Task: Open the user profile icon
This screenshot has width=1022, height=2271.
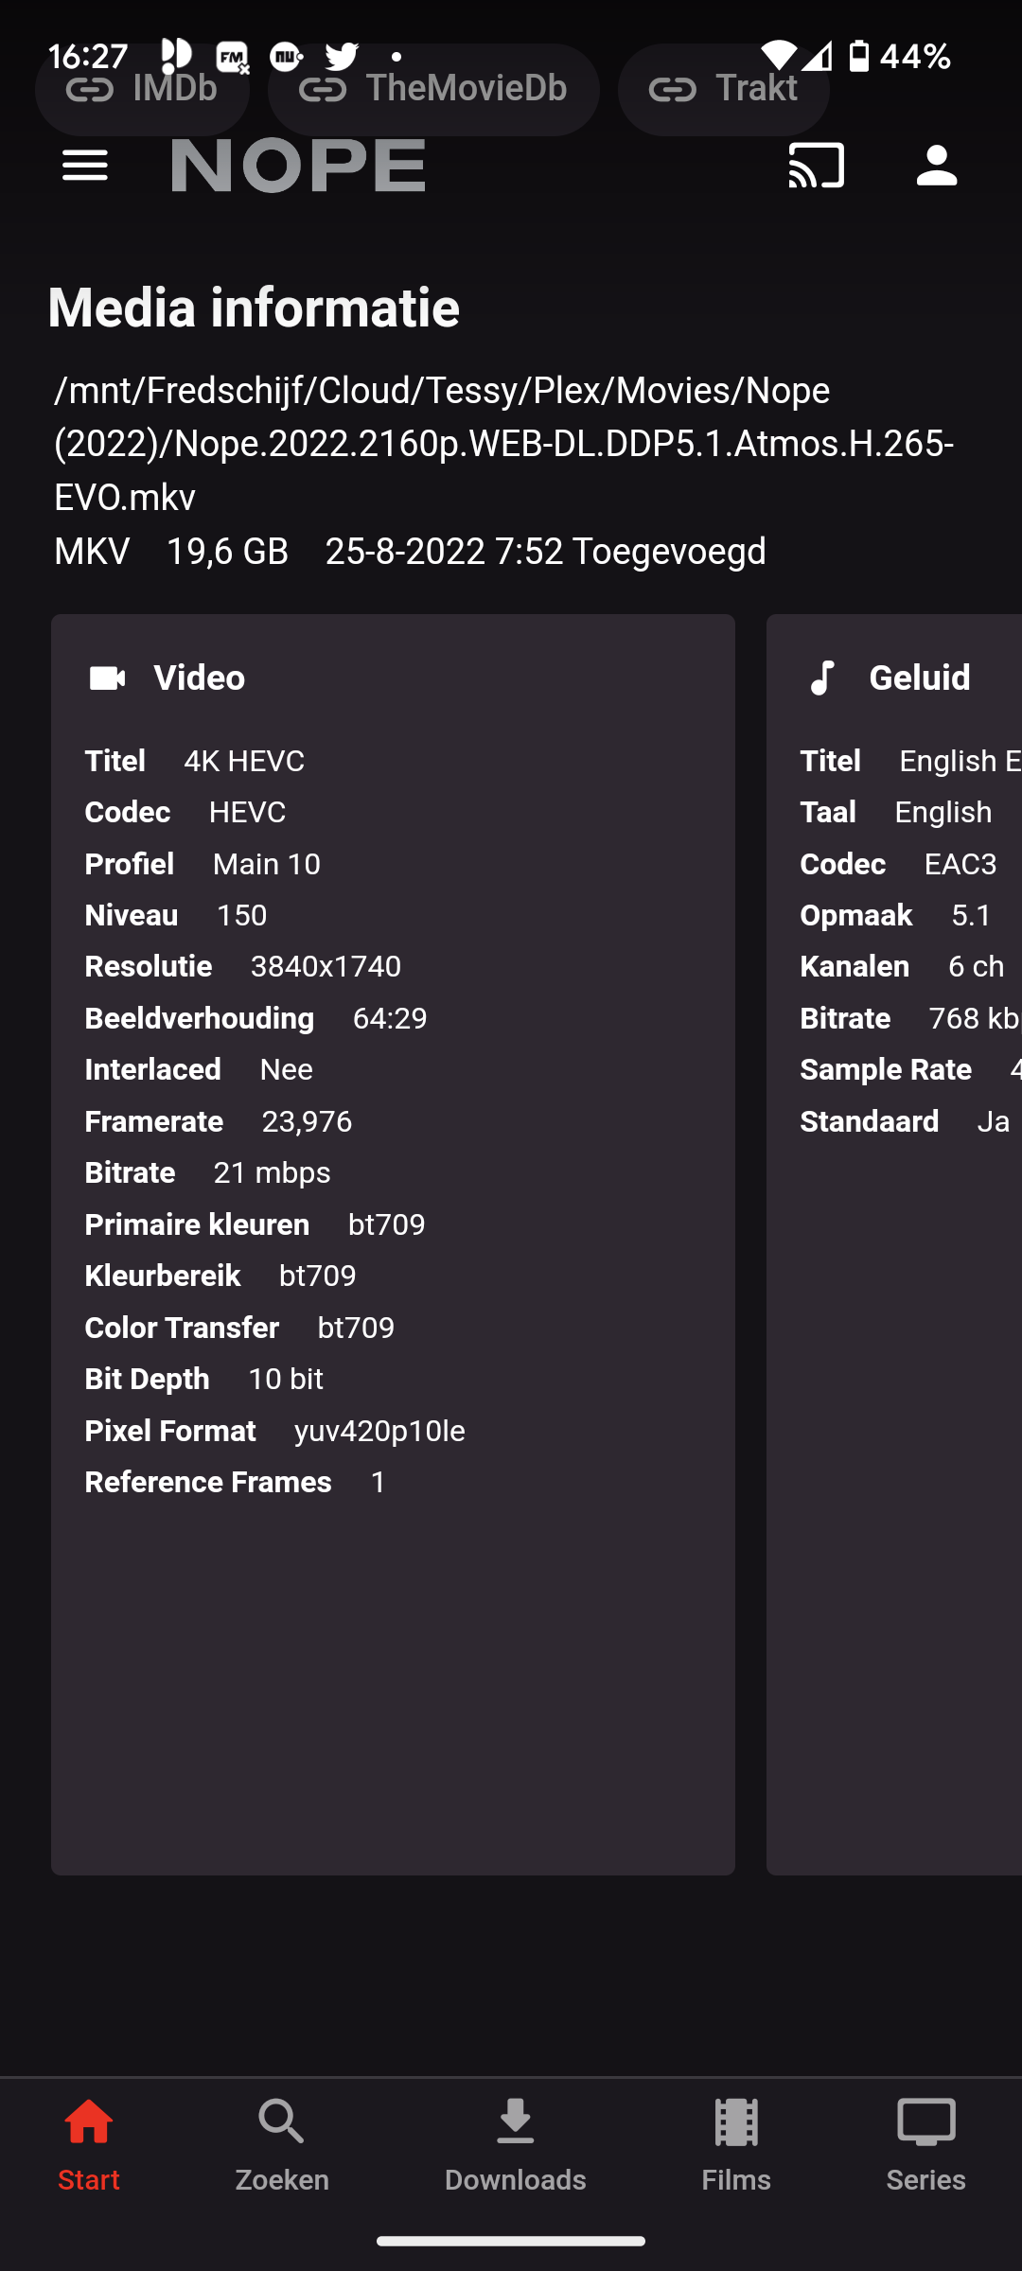Action: (x=936, y=165)
